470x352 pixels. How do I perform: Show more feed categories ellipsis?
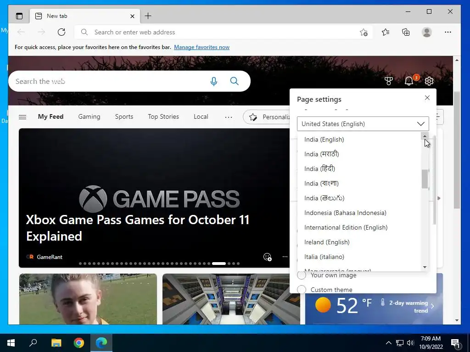[229, 117]
